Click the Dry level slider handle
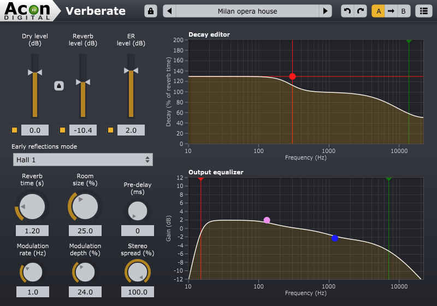The width and height of the screenshot is (437, 306). (35, 73)
